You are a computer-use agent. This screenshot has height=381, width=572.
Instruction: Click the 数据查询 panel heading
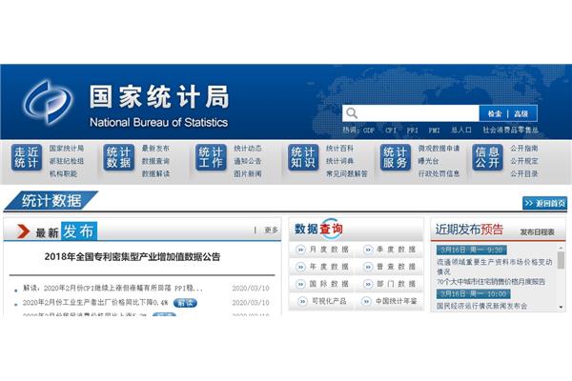(318, 229)
